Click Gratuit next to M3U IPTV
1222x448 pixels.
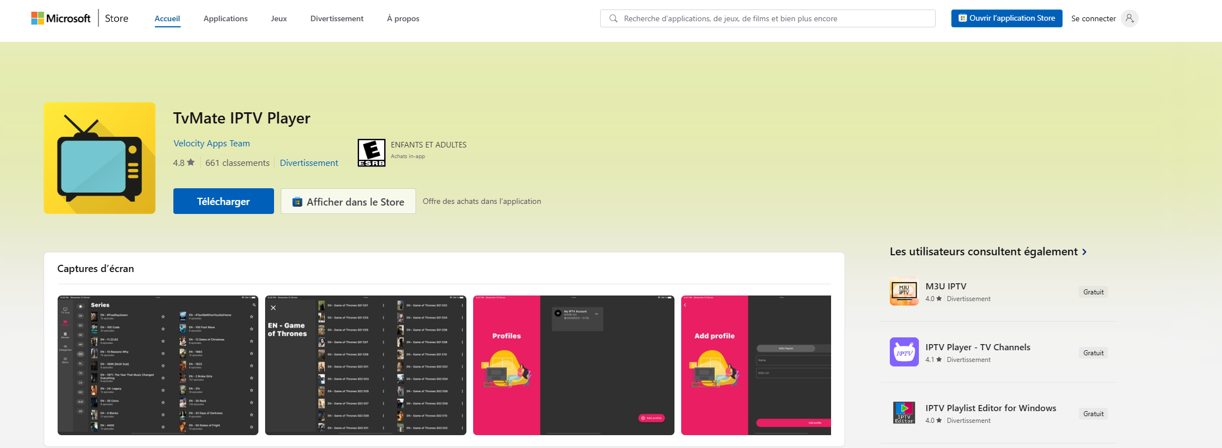click(x=1093, y=292)
